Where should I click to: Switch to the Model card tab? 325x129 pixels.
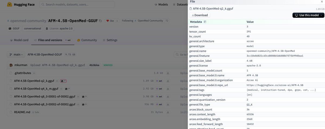19,40
